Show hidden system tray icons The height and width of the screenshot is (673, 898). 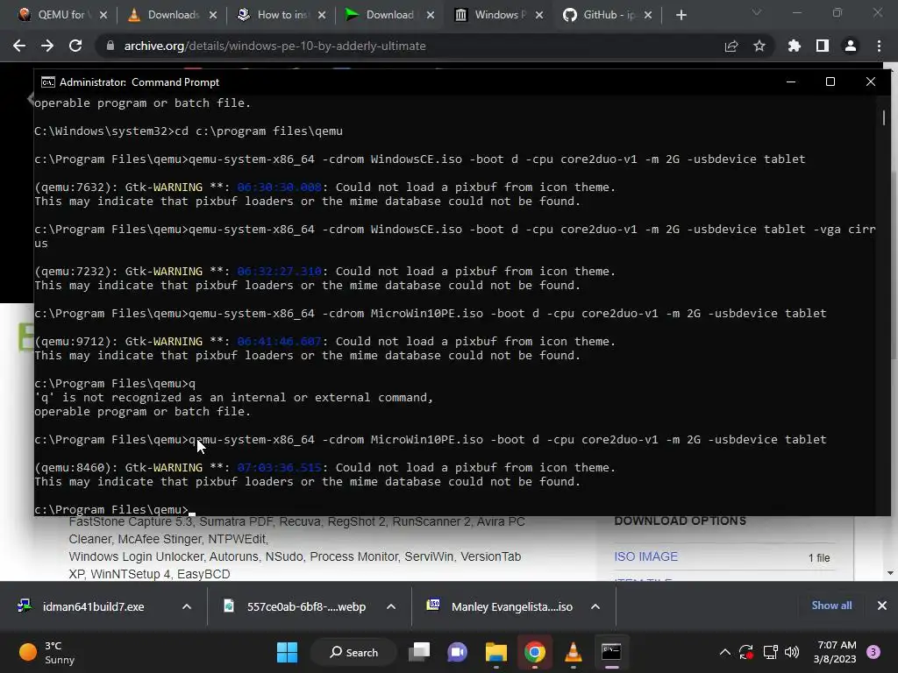click(725, 652)
